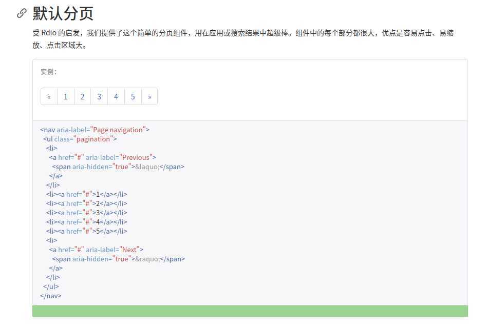Click the 实例： label
Screen dimensions: 487x329
click(49, 72)
